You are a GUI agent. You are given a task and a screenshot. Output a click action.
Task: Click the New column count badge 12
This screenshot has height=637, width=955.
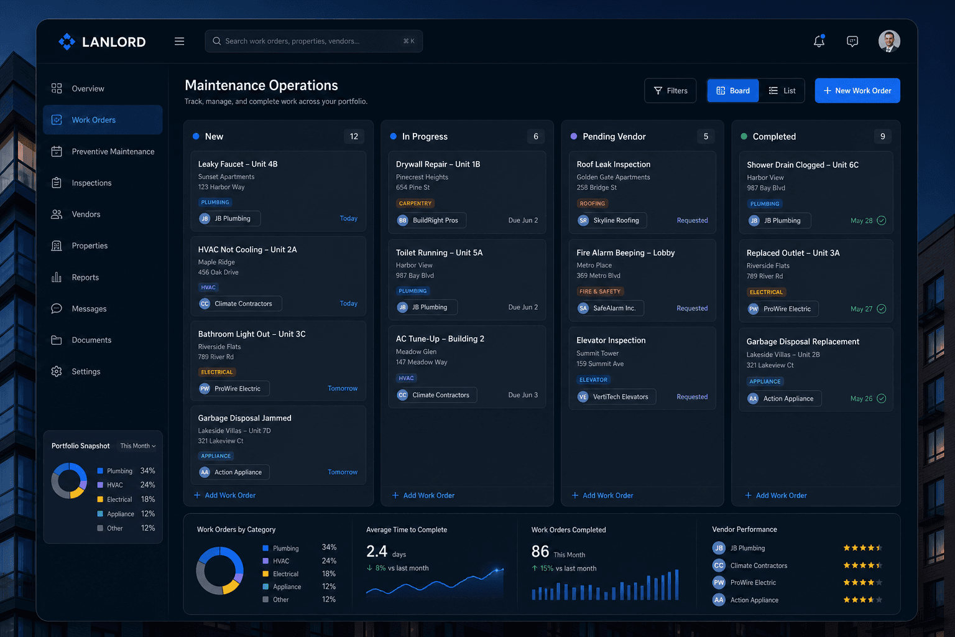pyautogui.click(x=354, y=136)
